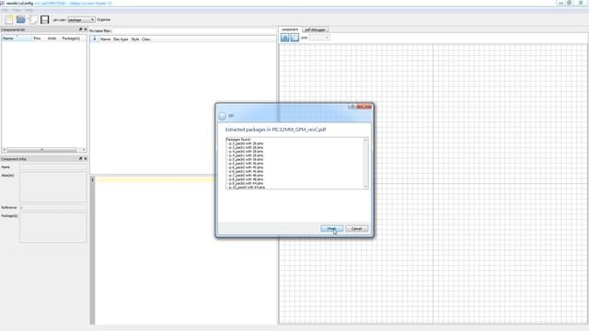Undock the Components list panel
Viewport: 589px width, 331px height.
(x=80, y=29)
